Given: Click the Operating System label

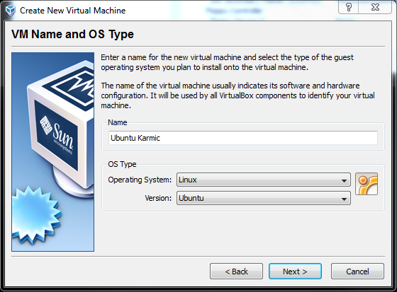Looking at the screenshot, I should click(x=140, y=180).
